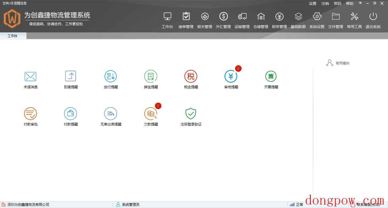
Task: Open 帮助 help menu
Action: click(x=350, y=3)
